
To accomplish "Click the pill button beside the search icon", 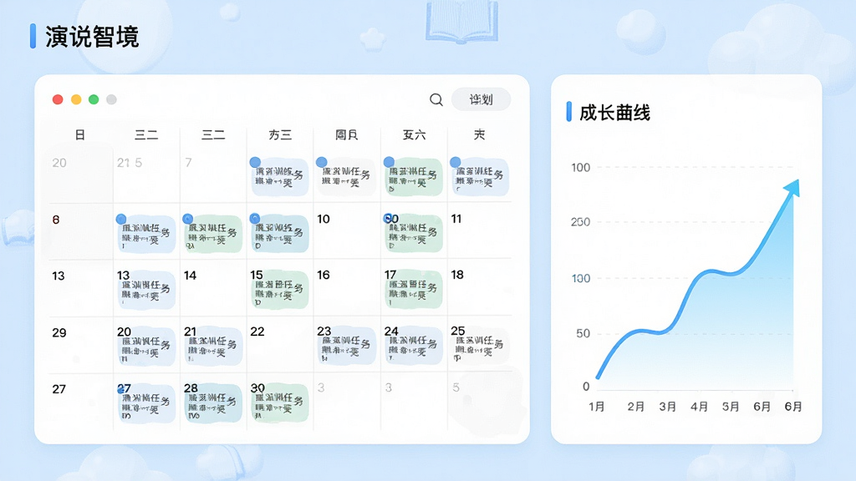I will pyautogui.click(x=481, y=99).
